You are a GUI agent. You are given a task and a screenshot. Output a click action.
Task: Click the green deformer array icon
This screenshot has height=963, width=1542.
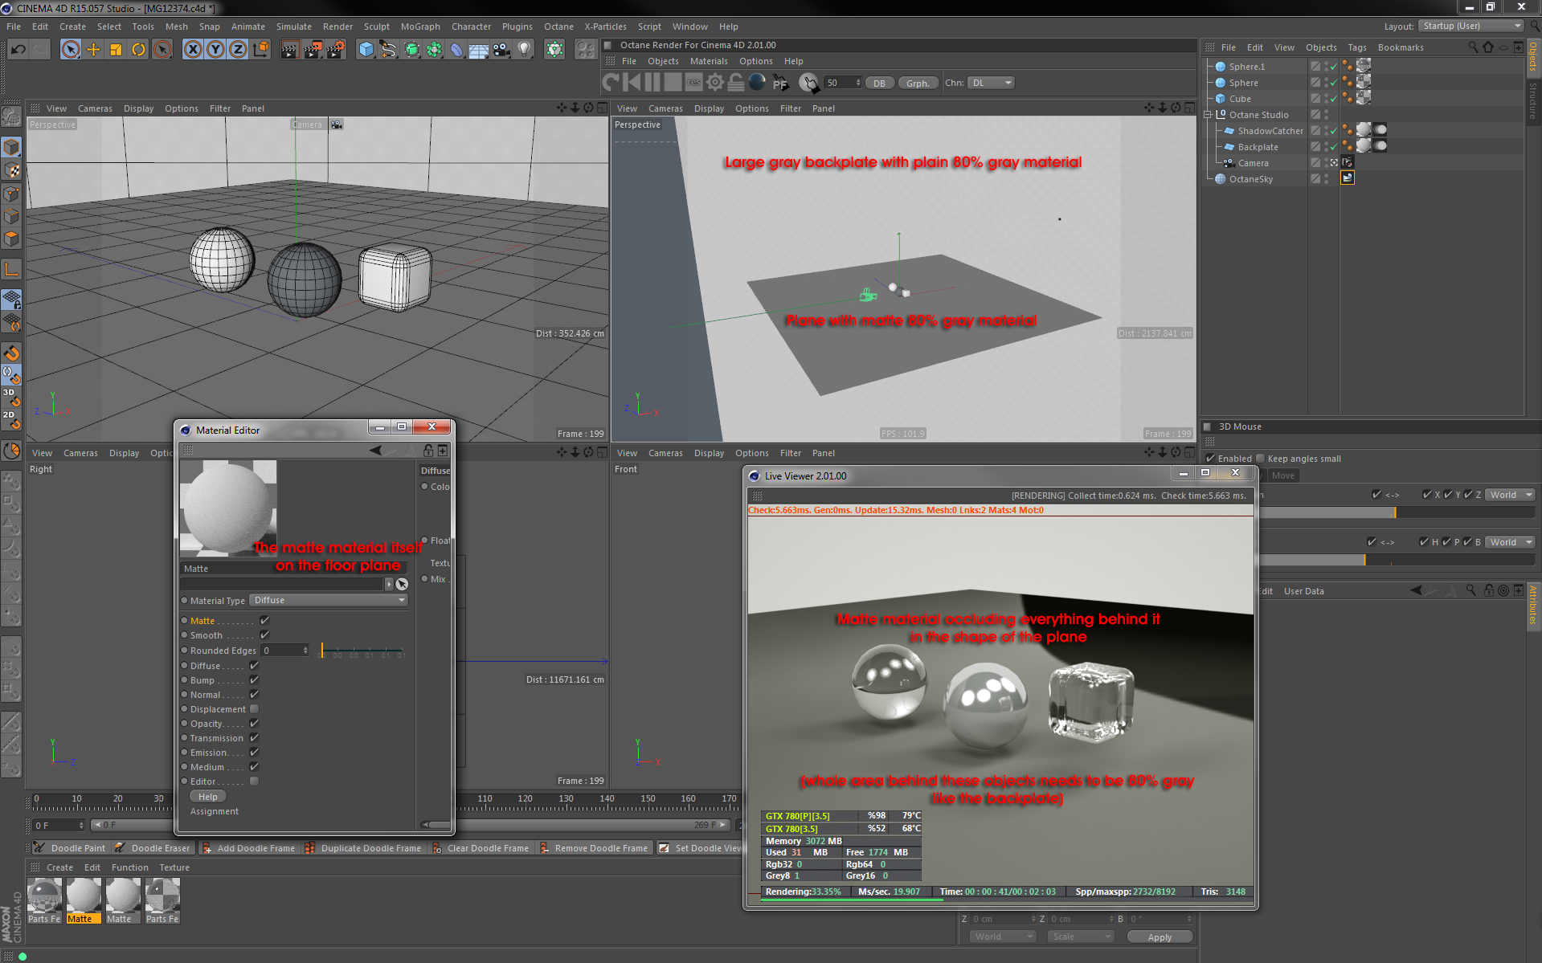pyautogui.click(x=434, y=50)
